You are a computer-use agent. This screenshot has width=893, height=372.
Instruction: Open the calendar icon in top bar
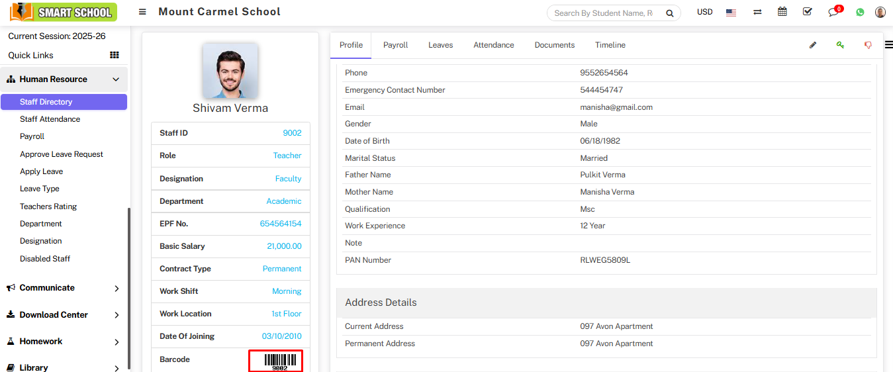(x=782, y=12)
